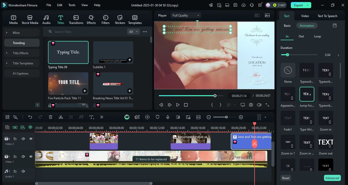348x185 pixels.
Task: Toggle compare grid view in player
Action: pos(257,16)
